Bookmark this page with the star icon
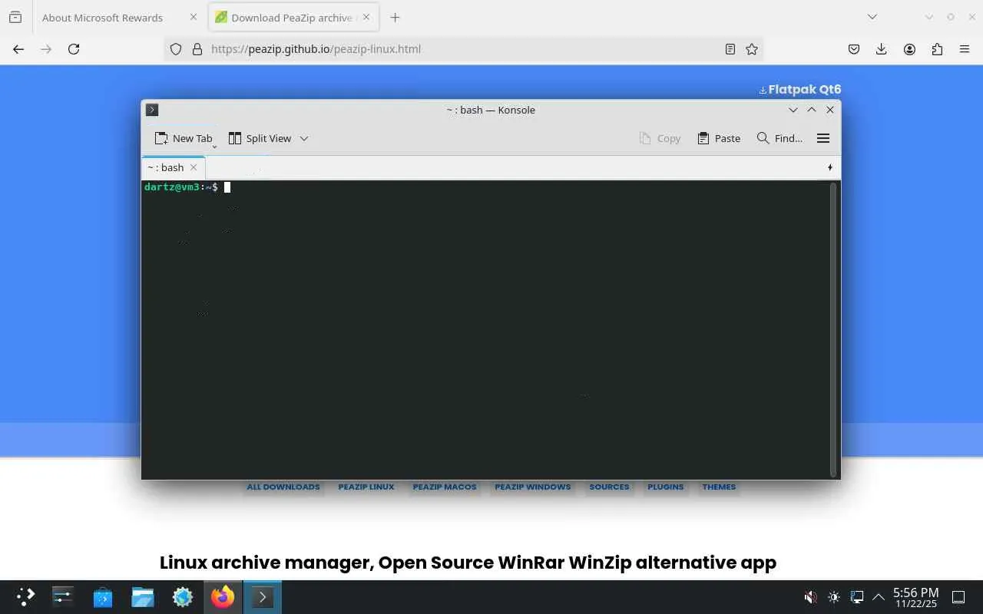The image size is (983, 614). (x=752, y=49)
